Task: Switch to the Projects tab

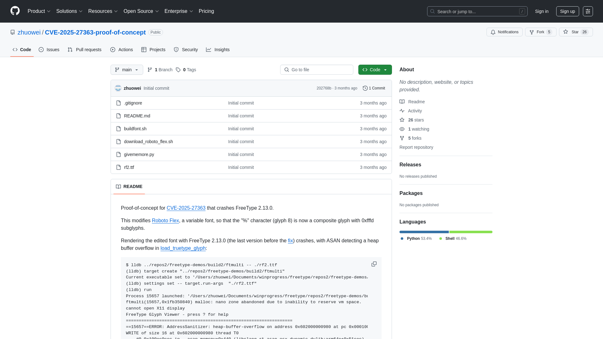Action: (x=153, y=50)
